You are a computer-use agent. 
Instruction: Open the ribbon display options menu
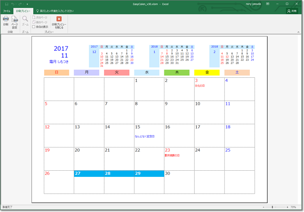pos(268,3)
